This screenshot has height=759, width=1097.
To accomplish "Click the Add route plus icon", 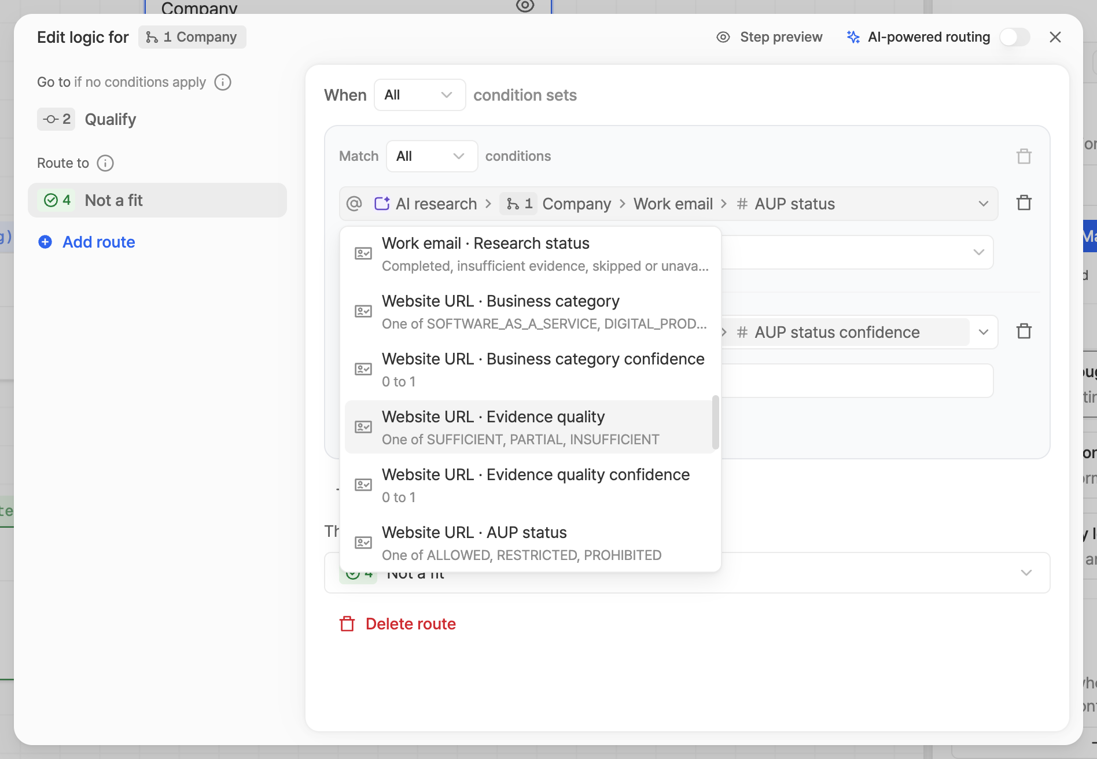I will (45, 242).
